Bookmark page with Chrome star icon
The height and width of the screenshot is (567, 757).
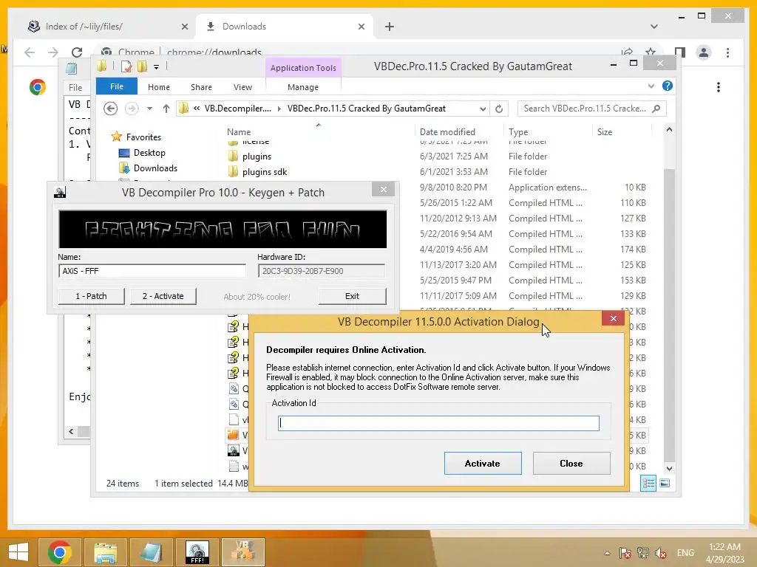pyautogui.click(x=651, y=52)
